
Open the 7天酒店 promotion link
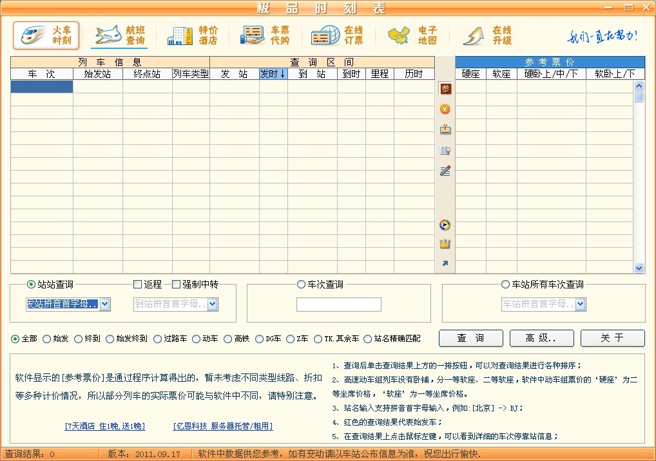coord(104,426)
